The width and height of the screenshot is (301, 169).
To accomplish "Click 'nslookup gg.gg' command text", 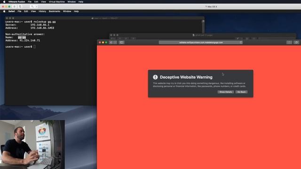I will click(x=45, y=22).
